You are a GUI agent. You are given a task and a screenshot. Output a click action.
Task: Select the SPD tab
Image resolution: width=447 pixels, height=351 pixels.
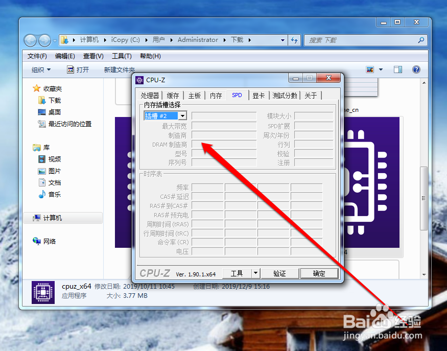click(237, 95)
